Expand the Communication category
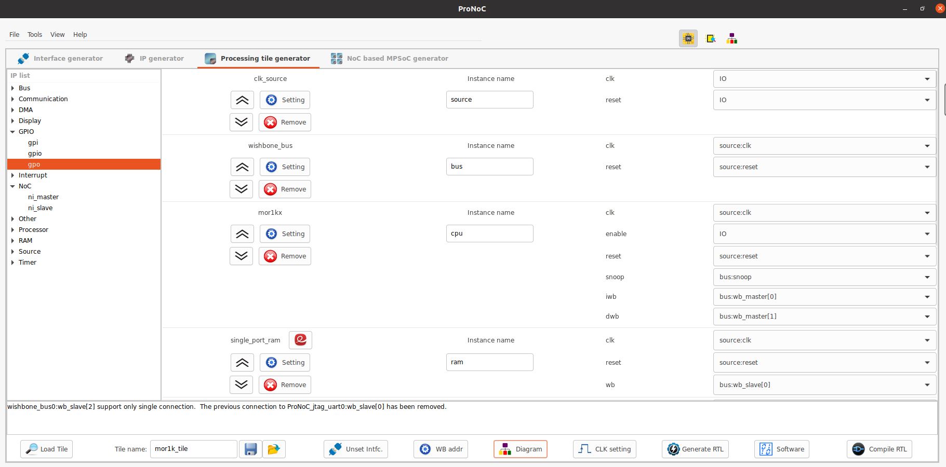The width and height of the screenshot is (946, 467). (12, 99)
